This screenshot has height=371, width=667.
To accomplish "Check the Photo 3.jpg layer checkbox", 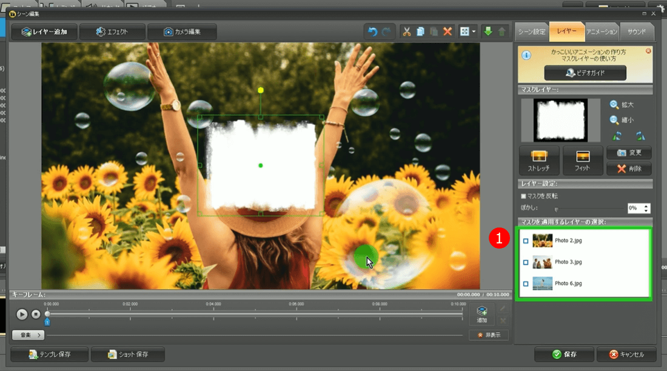I will [526, 262].
